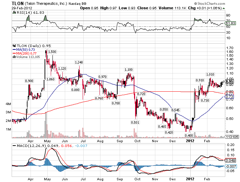Click the 0.95 last price axis tag
This screenshot has width=240, height=182.
pyautogui.click(x=229, y=82)
